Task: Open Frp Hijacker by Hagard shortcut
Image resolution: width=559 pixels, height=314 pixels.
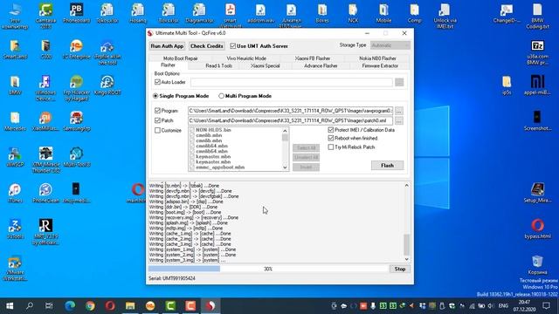Action: pos(76,88)
